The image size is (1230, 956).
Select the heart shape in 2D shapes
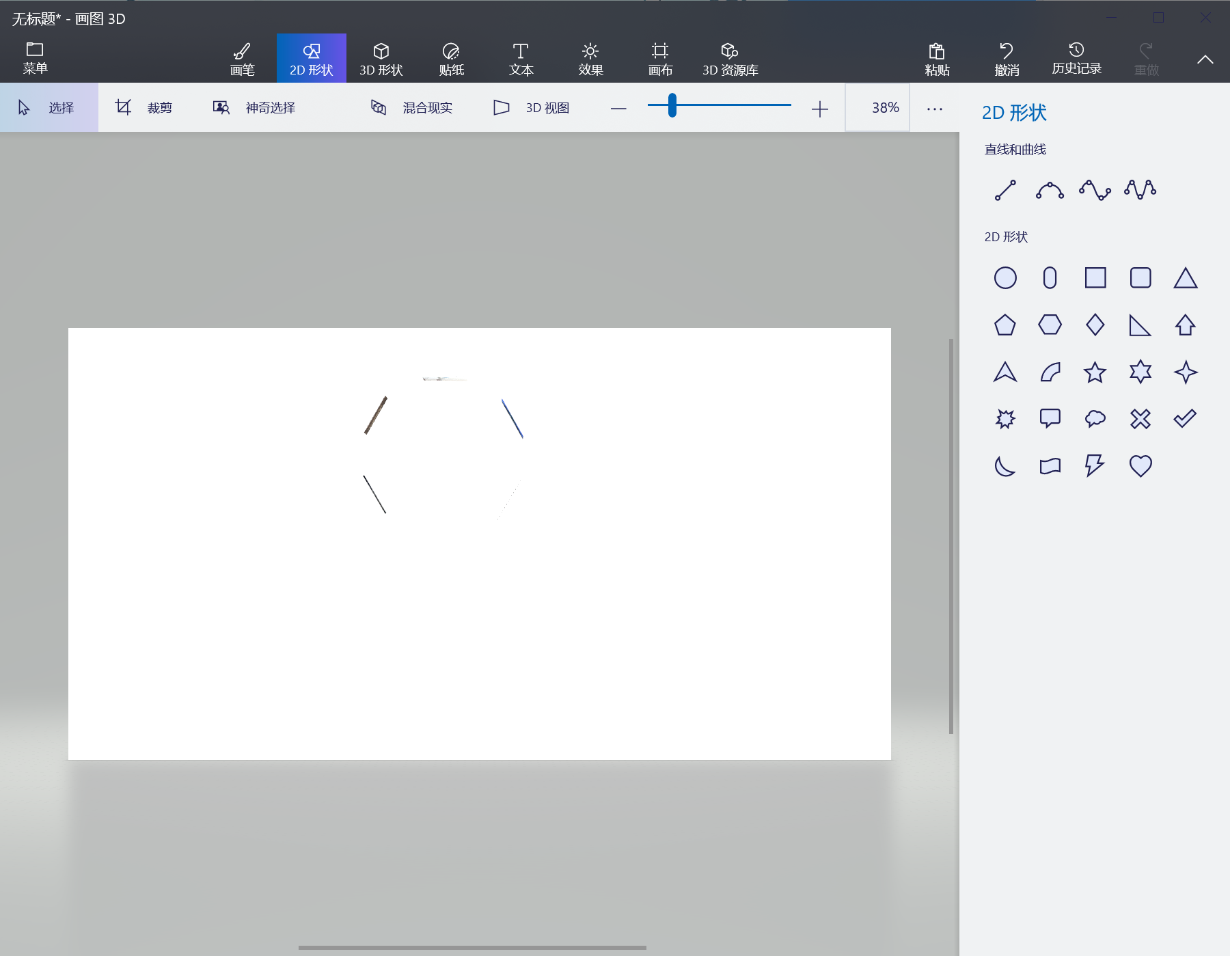click(1140, 466)
